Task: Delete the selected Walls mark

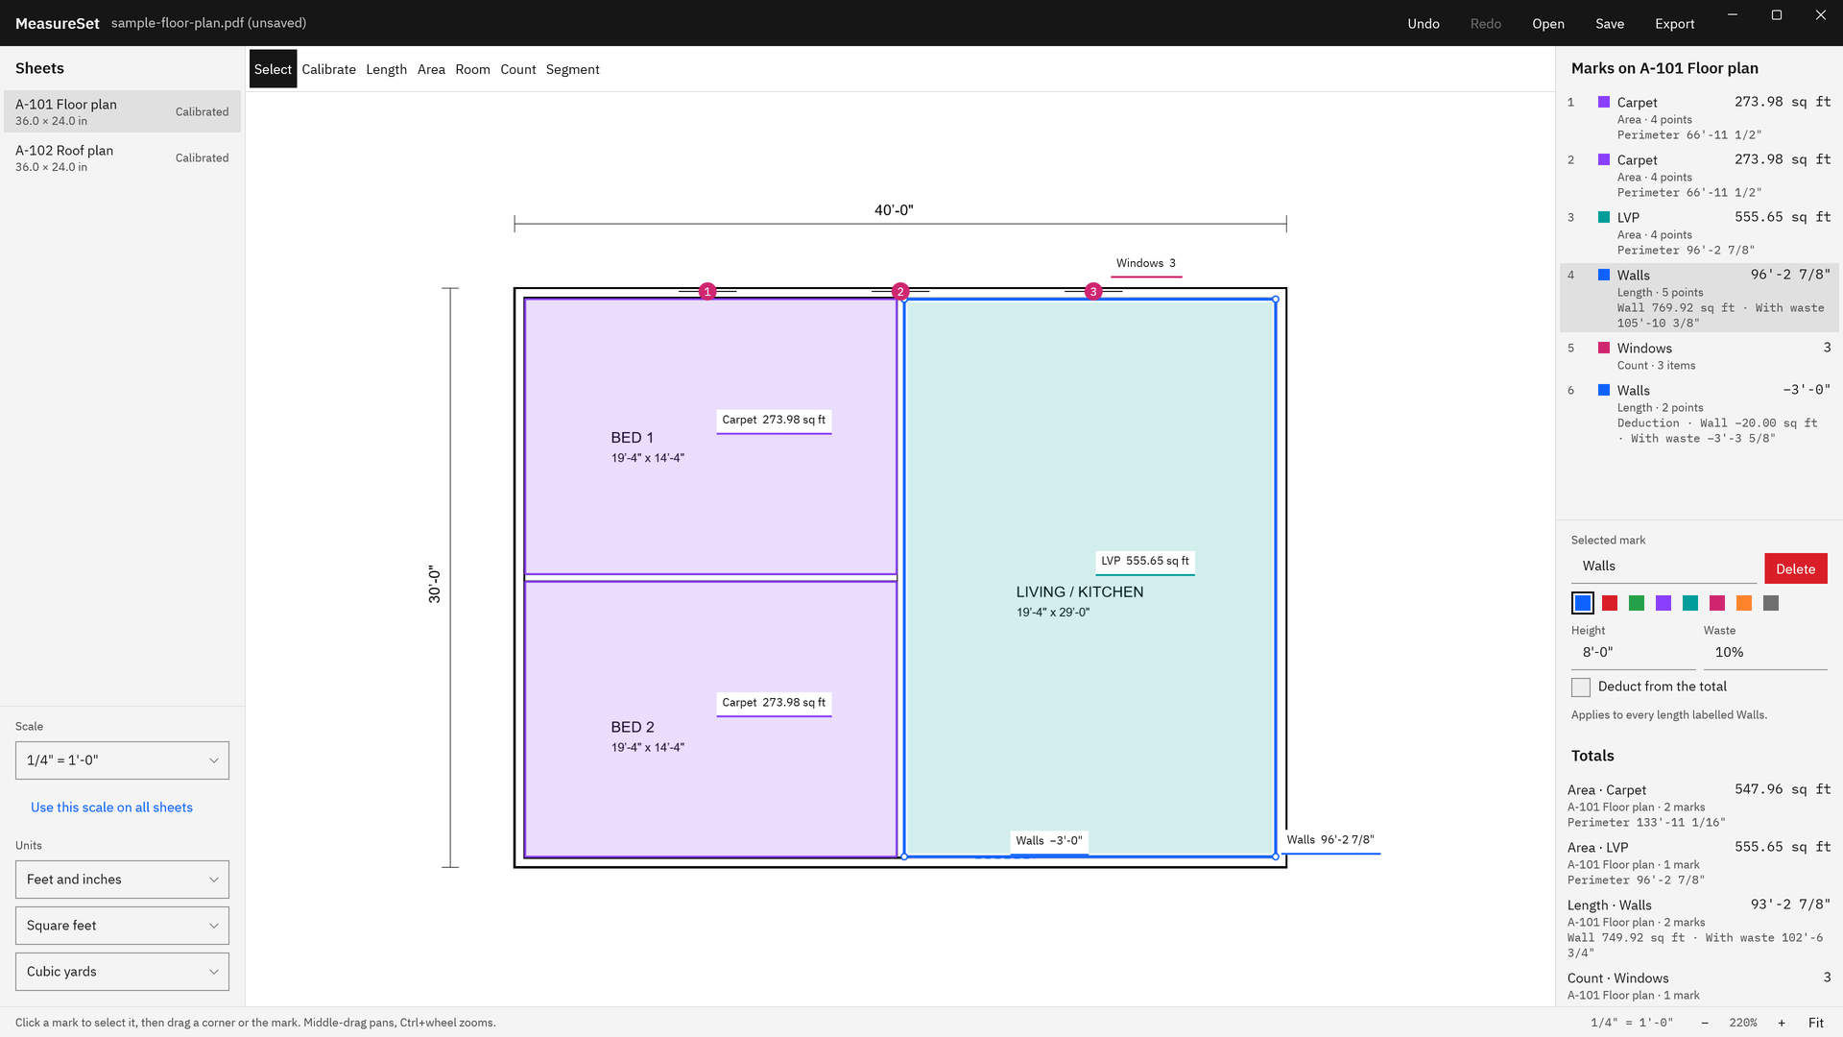Action: (x=1795, y=568)
